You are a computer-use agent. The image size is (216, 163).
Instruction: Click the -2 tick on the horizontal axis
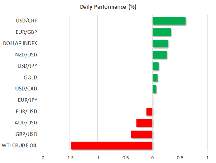(x=42, y=158)
